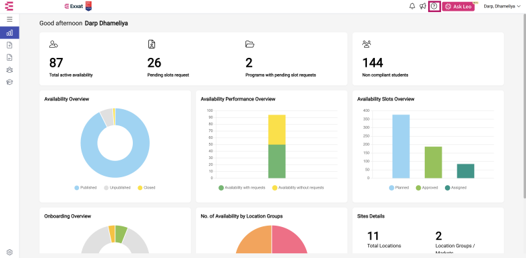Viewport: 526px width, 258px height.
Task: Open notifications bell icon
Action: coord(412,6)
